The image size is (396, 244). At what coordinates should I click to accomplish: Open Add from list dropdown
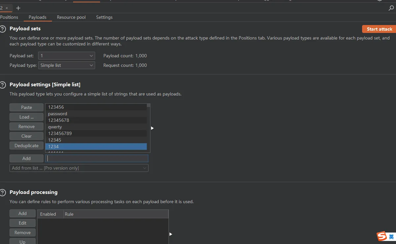tap(79, 168)
